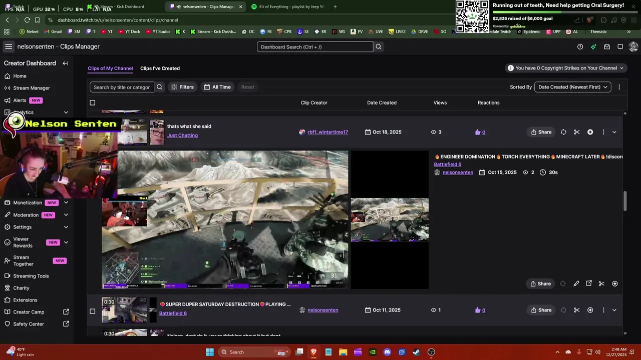Image resolution: width=641 pixels, height=360 pixels.
Task: Click the plus icon on Oct 11 clip
Action: click(x=590, y=310)
